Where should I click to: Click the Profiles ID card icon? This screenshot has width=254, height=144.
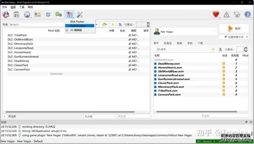[38, 14]
